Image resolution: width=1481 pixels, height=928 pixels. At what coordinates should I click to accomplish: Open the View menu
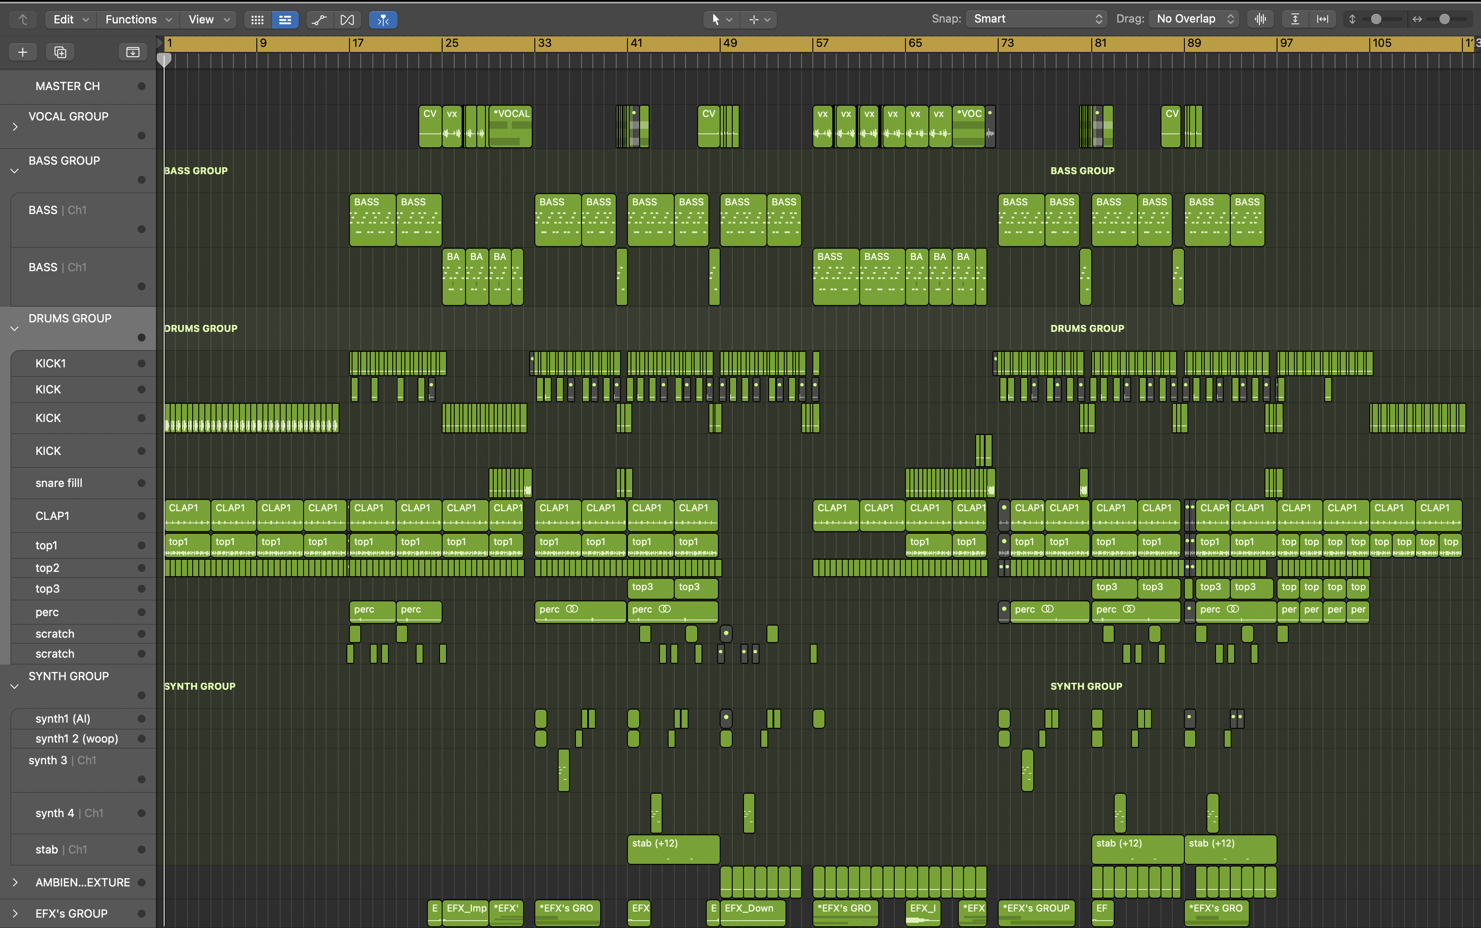(x=209, y=19)
